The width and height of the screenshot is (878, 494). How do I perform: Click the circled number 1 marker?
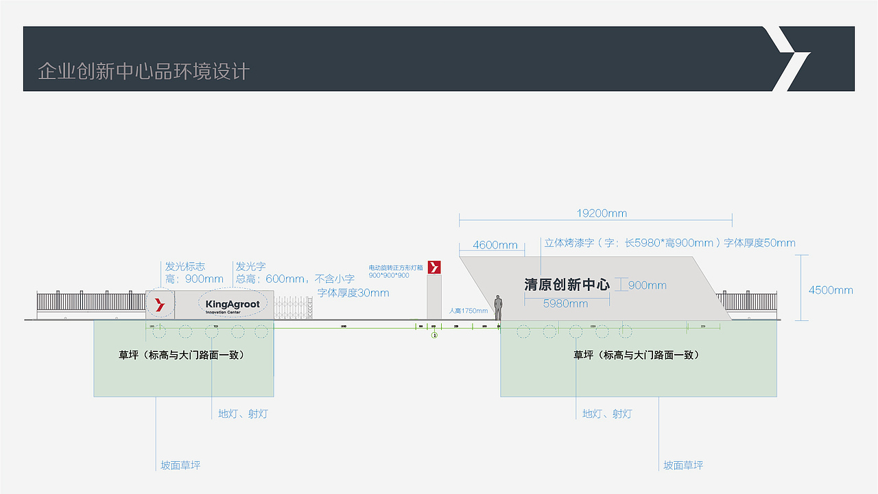click(x=434, y=335)
